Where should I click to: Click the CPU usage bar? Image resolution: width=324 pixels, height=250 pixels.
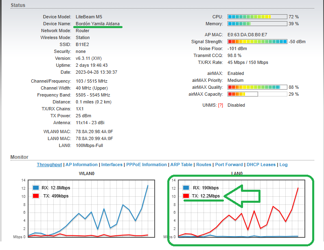pos(257,17)
